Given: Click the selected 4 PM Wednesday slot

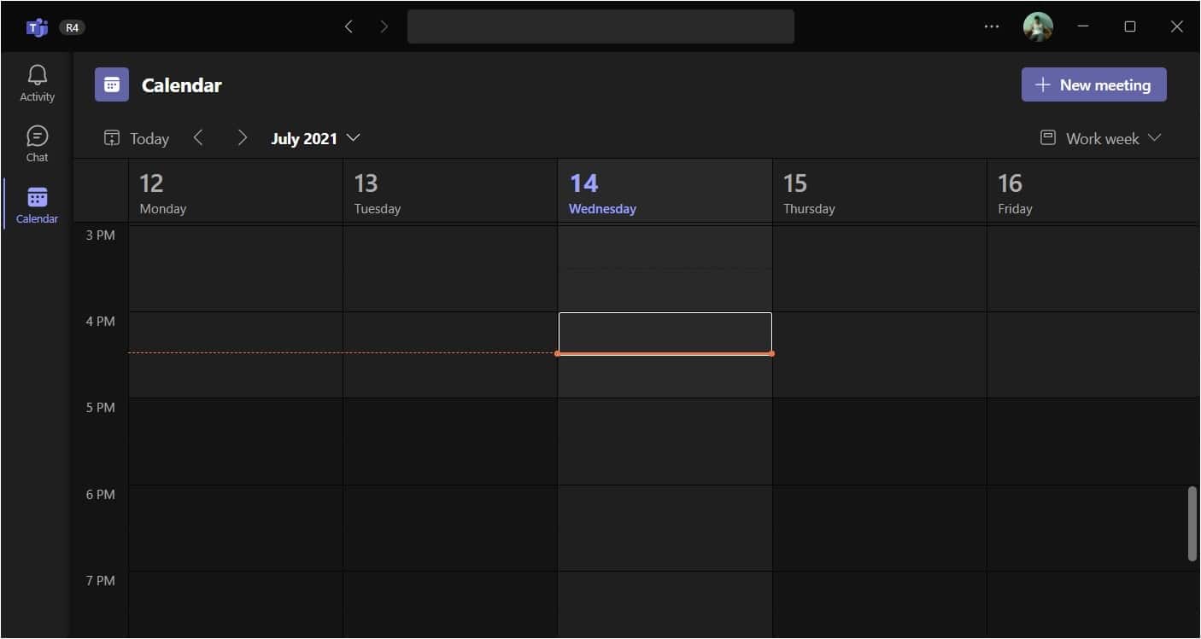Looking at the screenshot, I should pos(665,333).
